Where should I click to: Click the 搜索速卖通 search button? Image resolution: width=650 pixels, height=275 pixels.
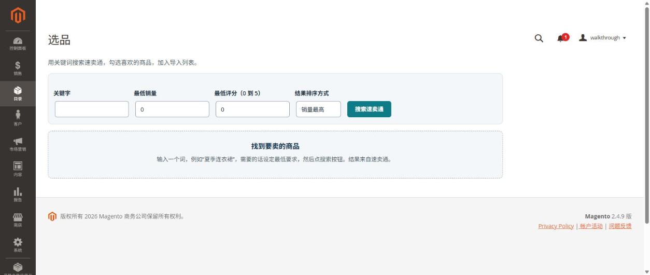coord(369,109)
